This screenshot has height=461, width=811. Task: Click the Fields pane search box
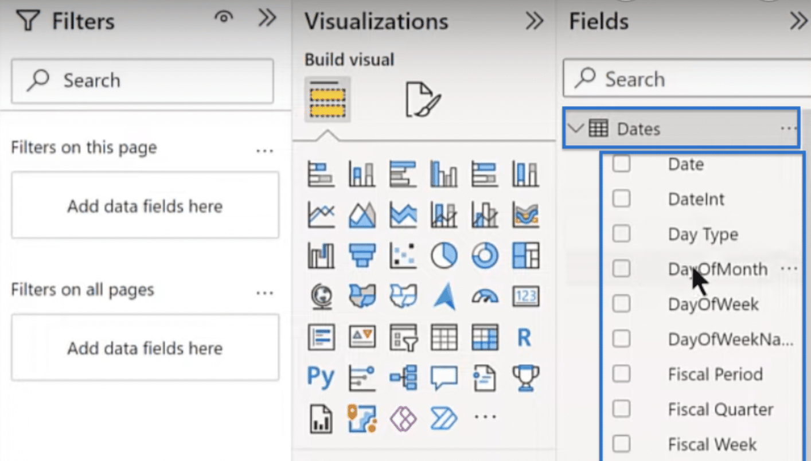coord(687,79)
